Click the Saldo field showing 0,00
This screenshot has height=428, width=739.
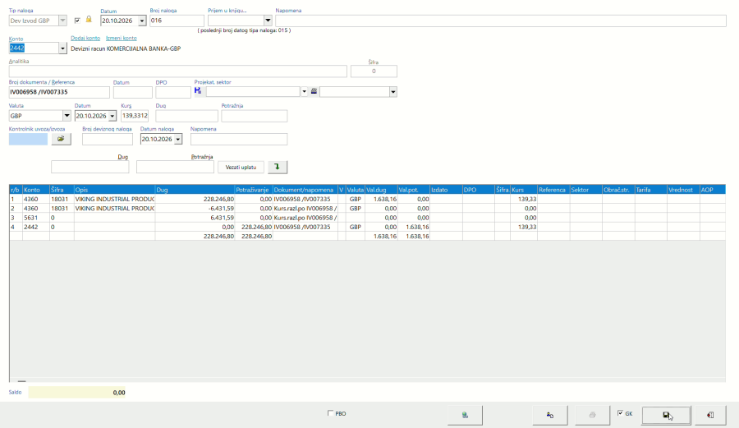point(77,392)
